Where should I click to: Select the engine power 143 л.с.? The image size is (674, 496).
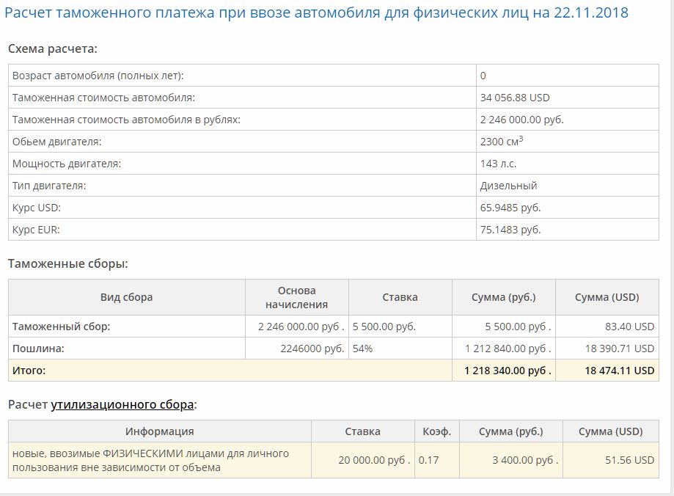[x=498, y=164]
